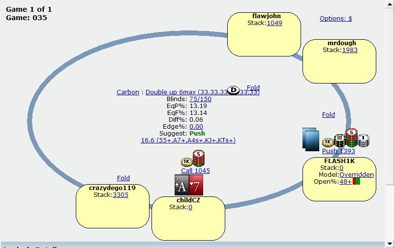The image size is (394, 248).
Task: Click the vertical scrollbar up arrow
Action: tap(390, 4)
